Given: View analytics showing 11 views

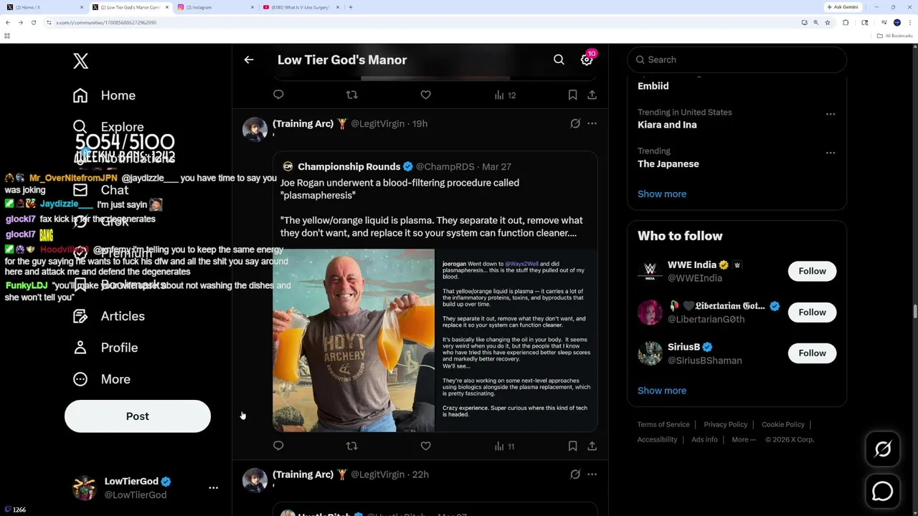Looking at the screenshot, I should coord(505,446).
